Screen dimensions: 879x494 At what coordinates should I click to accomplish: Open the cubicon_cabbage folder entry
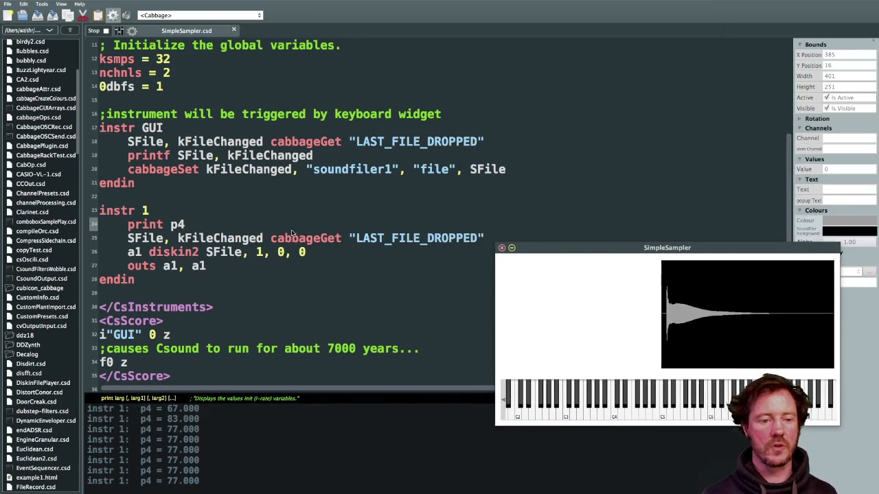(x=39, y=288)
